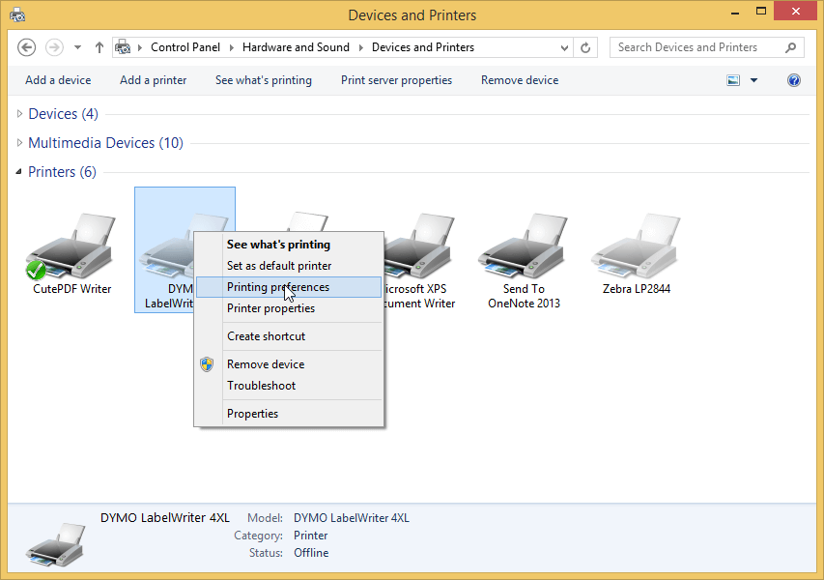
Task: Go up one folder level
Action: click(99, 47)
